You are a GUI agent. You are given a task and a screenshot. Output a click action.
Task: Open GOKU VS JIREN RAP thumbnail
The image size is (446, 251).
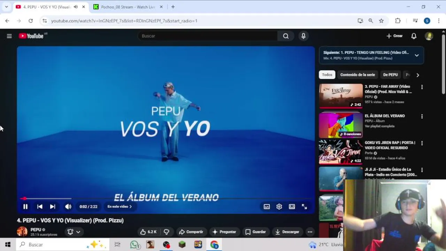coord(341,152)
